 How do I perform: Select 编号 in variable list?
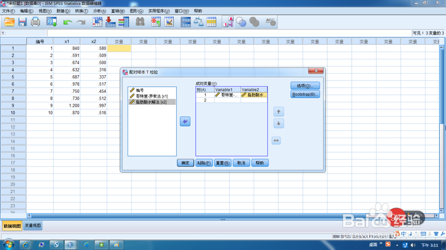(152, 90)
